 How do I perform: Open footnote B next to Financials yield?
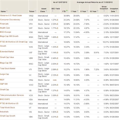tap(57, 24)
